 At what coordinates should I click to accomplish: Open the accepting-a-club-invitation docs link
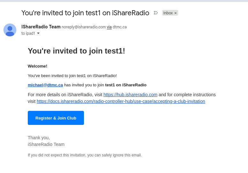121,101
